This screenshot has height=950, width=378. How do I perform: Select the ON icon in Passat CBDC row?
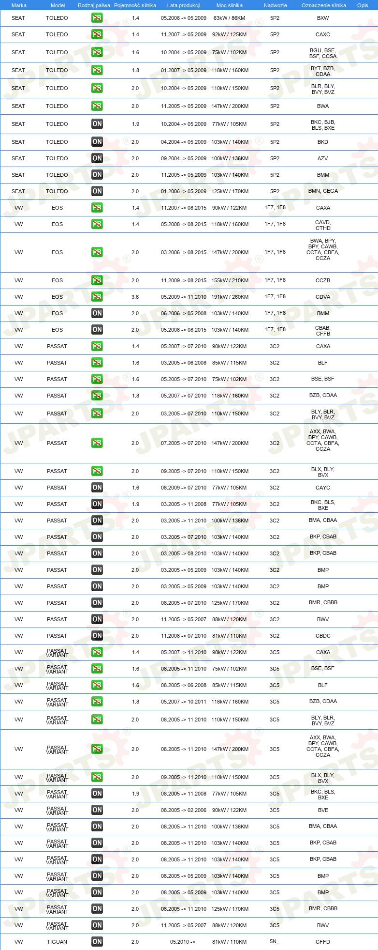point(97,636)
